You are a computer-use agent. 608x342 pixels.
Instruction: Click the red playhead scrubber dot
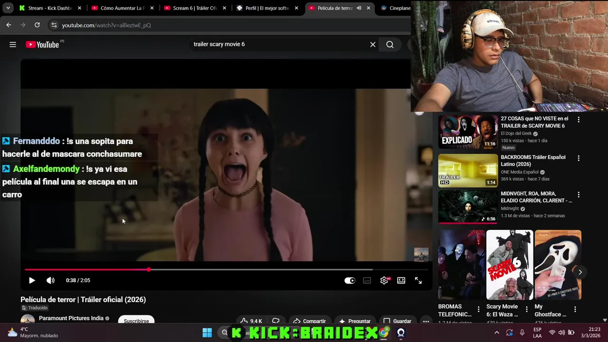[149, 269]
